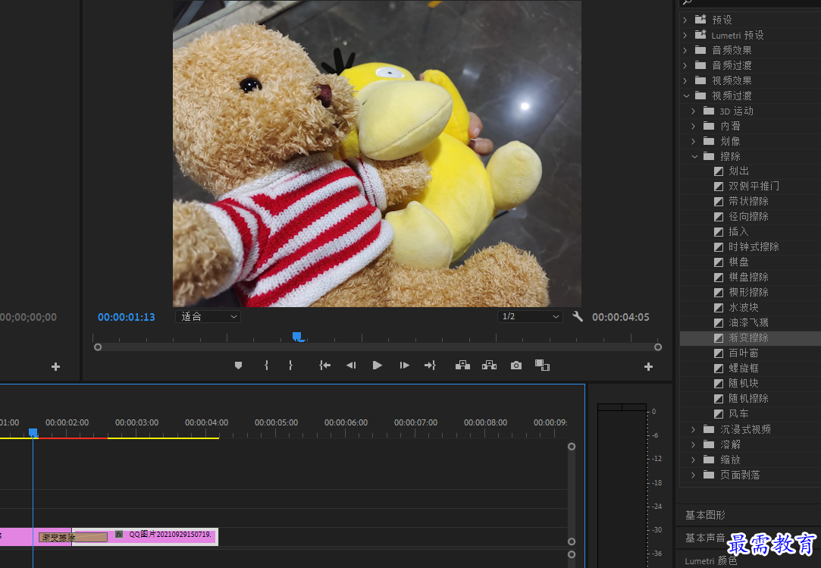Click the program monitor zoom bar left handle

pos(97,347)
